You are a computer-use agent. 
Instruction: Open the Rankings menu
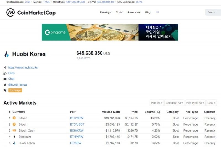click(x=105, y=12)
